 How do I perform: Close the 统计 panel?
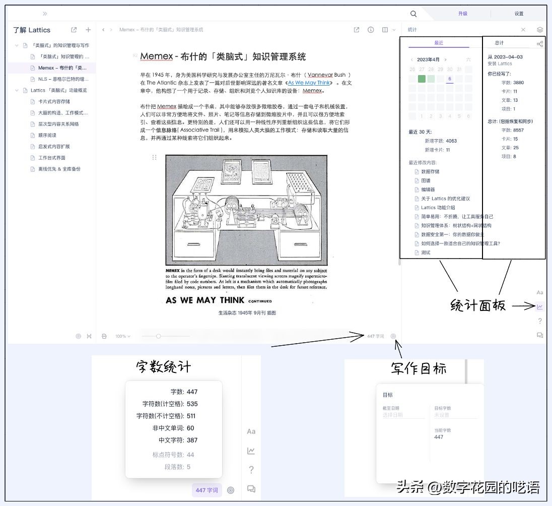coord(523,30)
